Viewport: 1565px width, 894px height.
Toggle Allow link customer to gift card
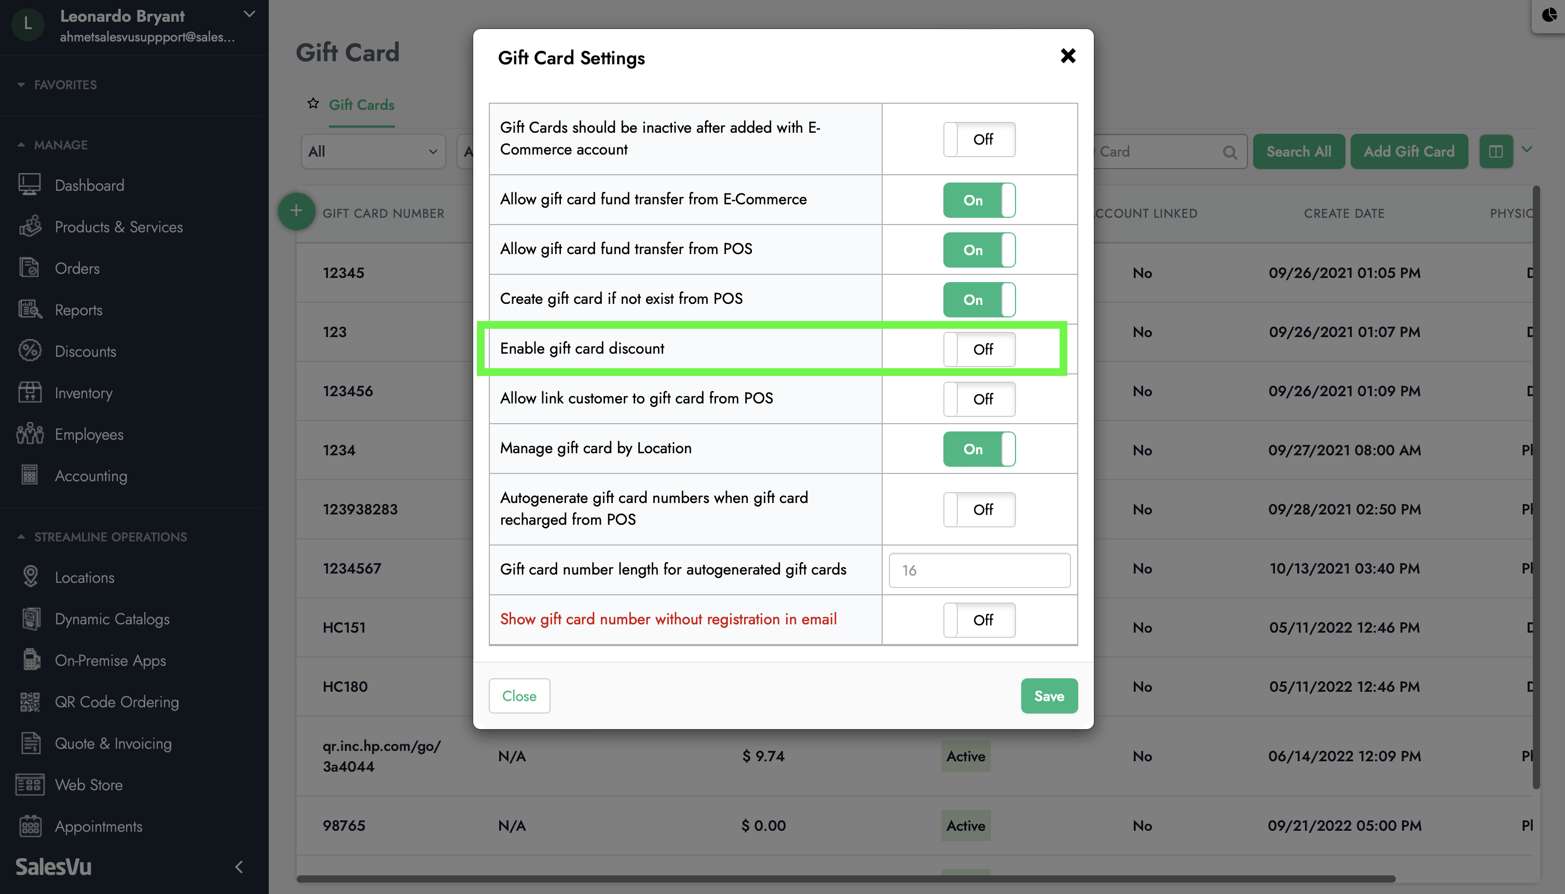pos(979,399)
